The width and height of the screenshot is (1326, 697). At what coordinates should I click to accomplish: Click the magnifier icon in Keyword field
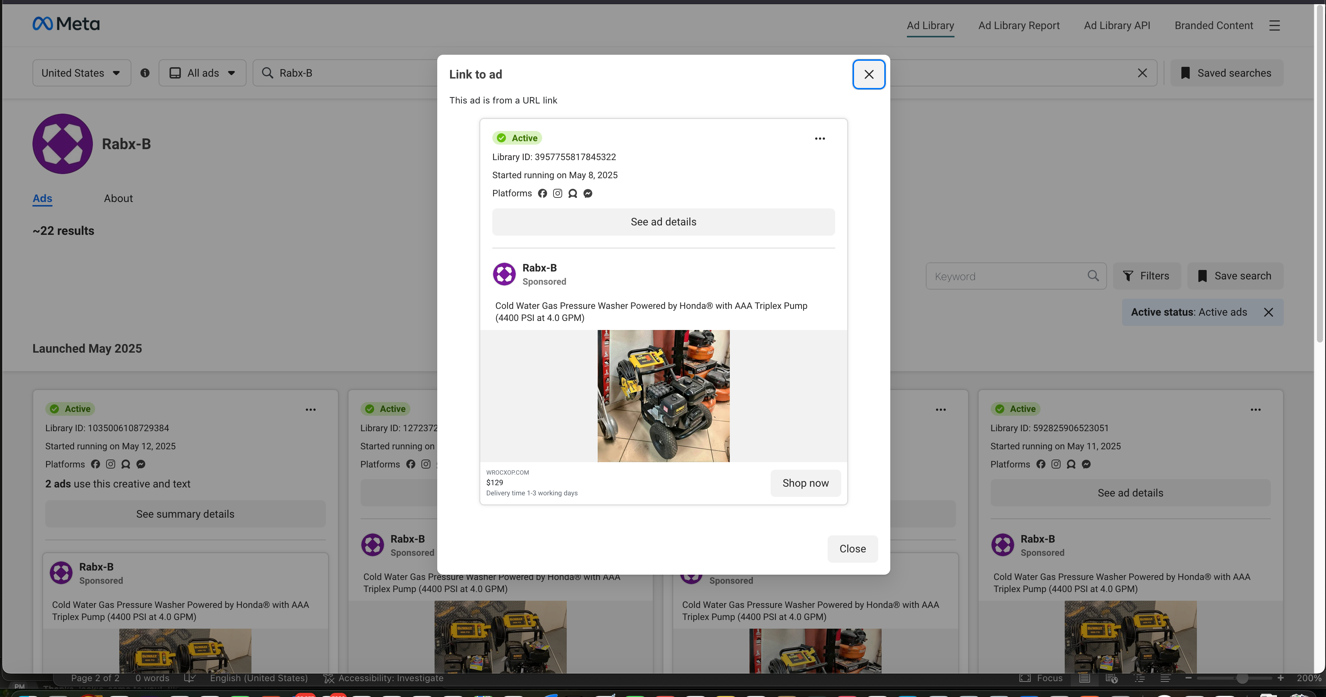click(x=1093, y=276)
